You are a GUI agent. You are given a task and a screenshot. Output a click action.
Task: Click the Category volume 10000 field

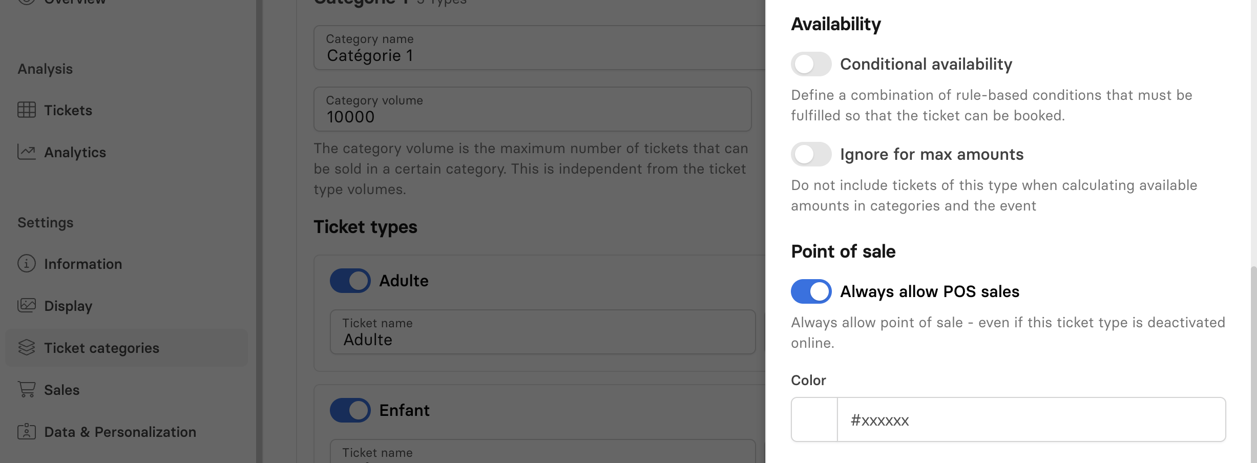click(532, 110)
